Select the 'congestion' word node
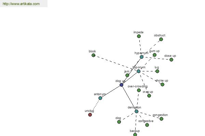This screenshot has width=205, height=136. pos(161,119)
